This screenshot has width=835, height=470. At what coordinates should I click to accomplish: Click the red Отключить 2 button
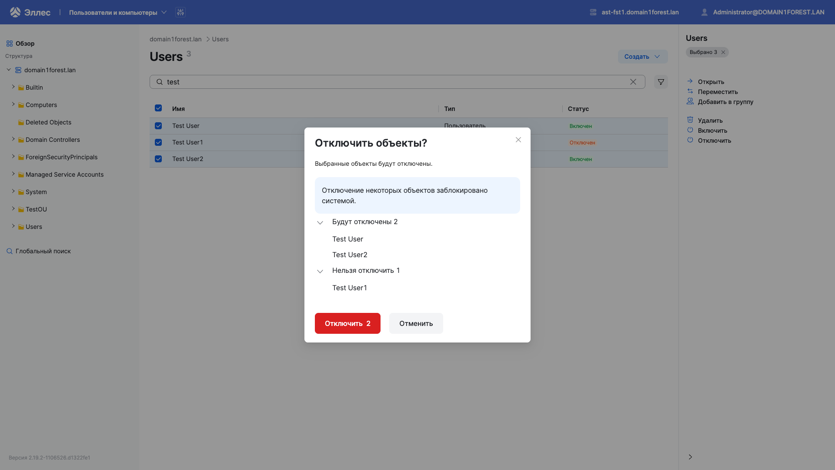[x=347, y=323]
